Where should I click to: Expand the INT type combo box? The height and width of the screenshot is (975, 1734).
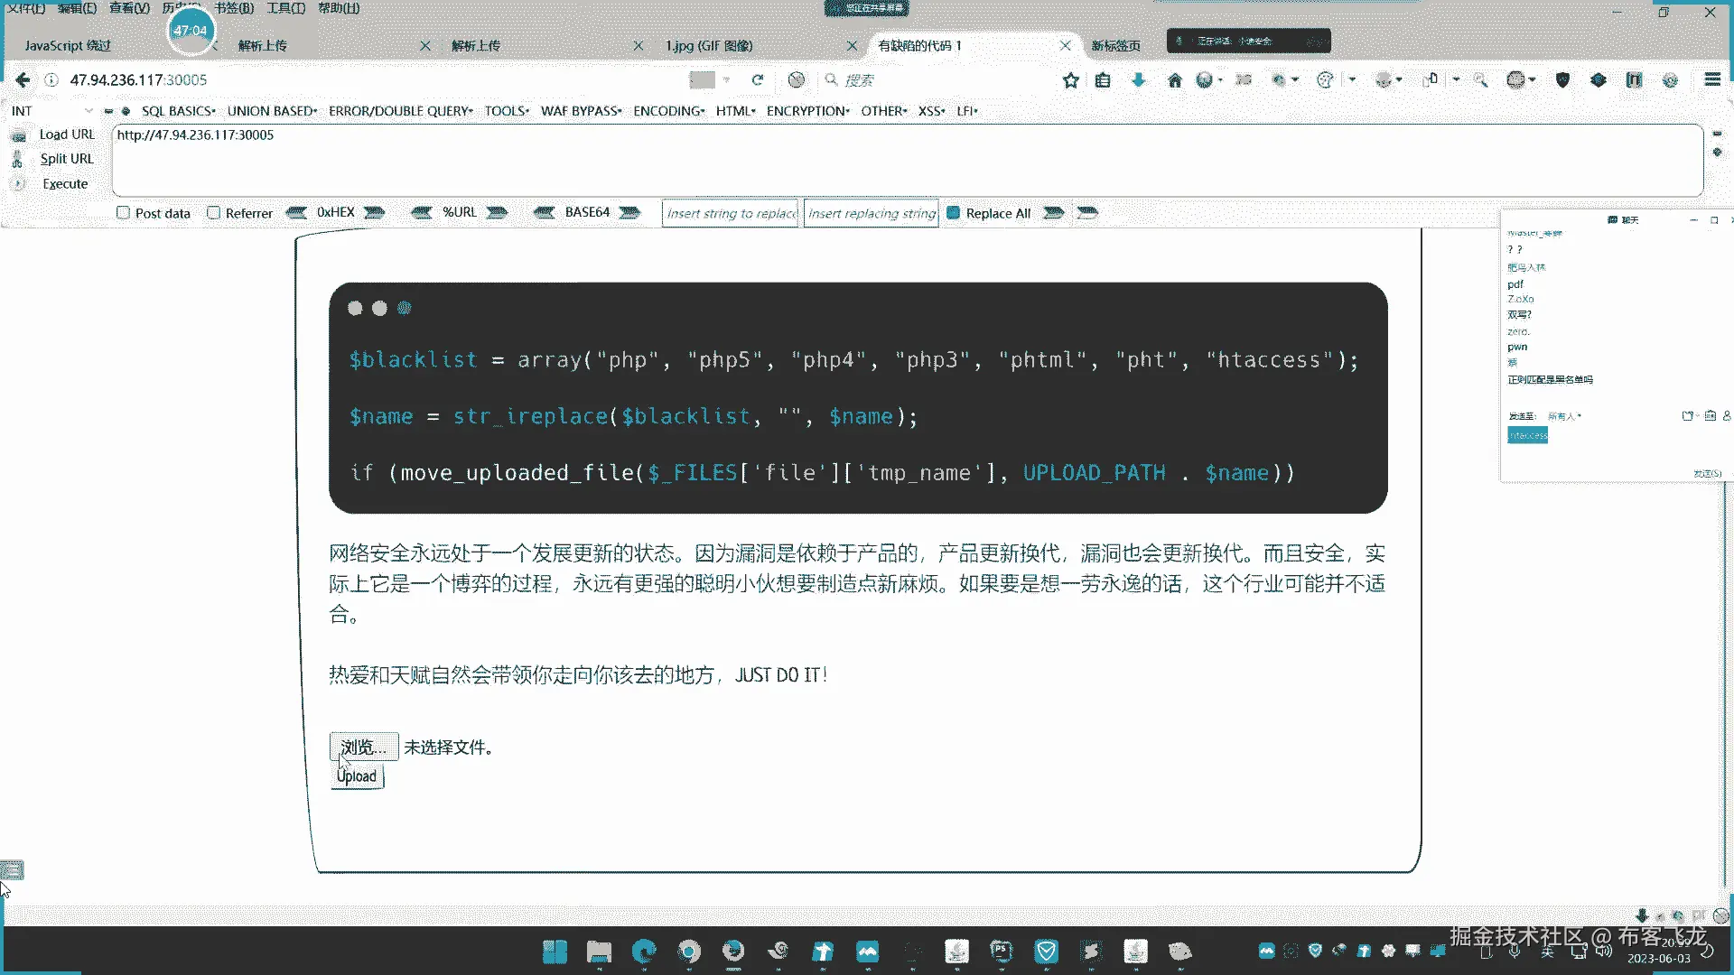click(x=52, y=111)
